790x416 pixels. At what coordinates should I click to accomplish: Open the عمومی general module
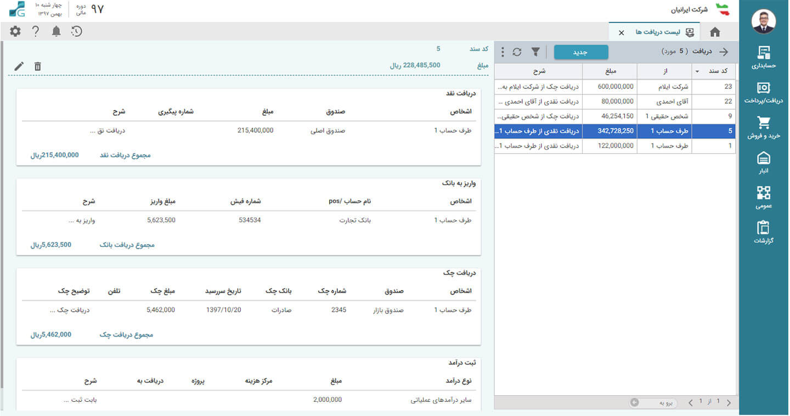[x=764, y=198]
